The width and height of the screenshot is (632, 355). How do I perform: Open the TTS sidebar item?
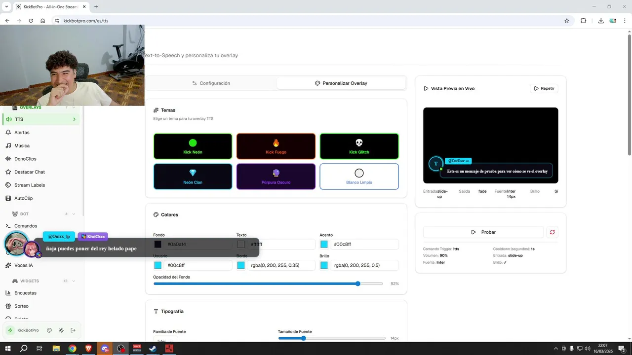(x=41, y=119)
